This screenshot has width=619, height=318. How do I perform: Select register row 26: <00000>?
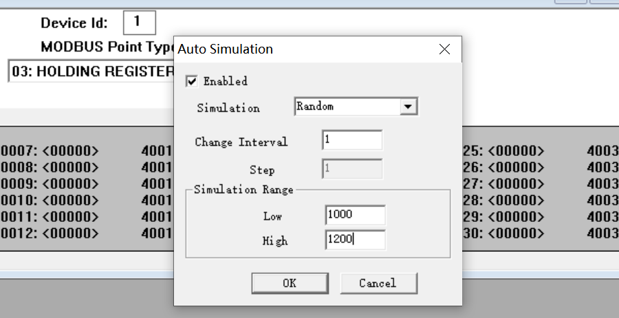pos(503,168)
